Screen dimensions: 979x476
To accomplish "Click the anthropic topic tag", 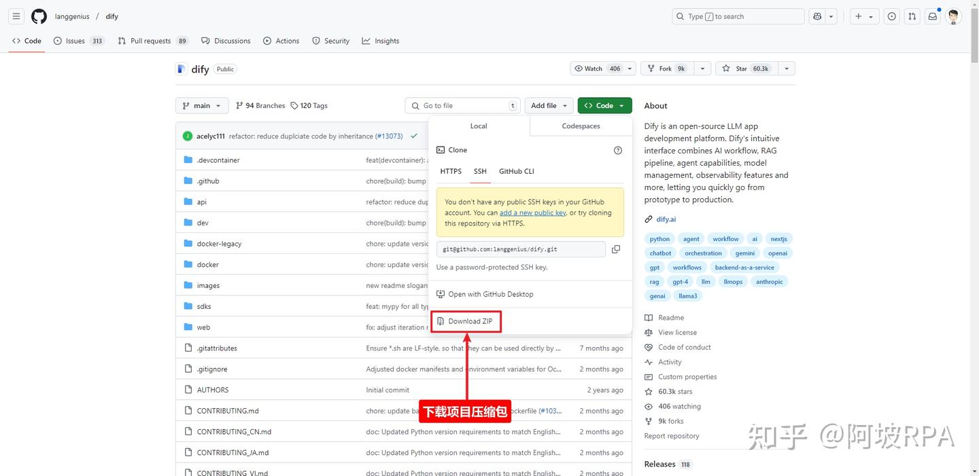I will click(769, 282).
